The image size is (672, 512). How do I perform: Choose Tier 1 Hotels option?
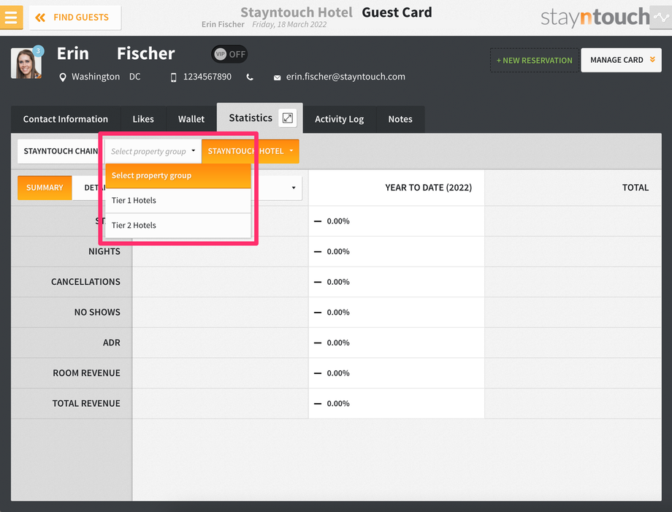click(x=177, y=201)
